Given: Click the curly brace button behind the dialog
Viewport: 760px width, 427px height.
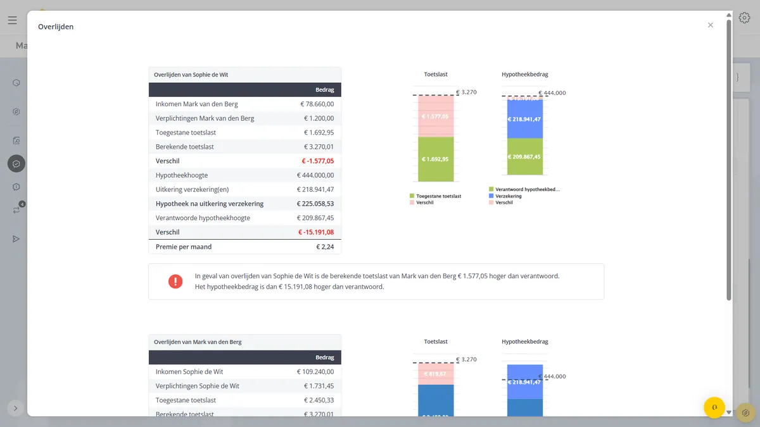Looking at the screenshot, I should coord(737,77).
